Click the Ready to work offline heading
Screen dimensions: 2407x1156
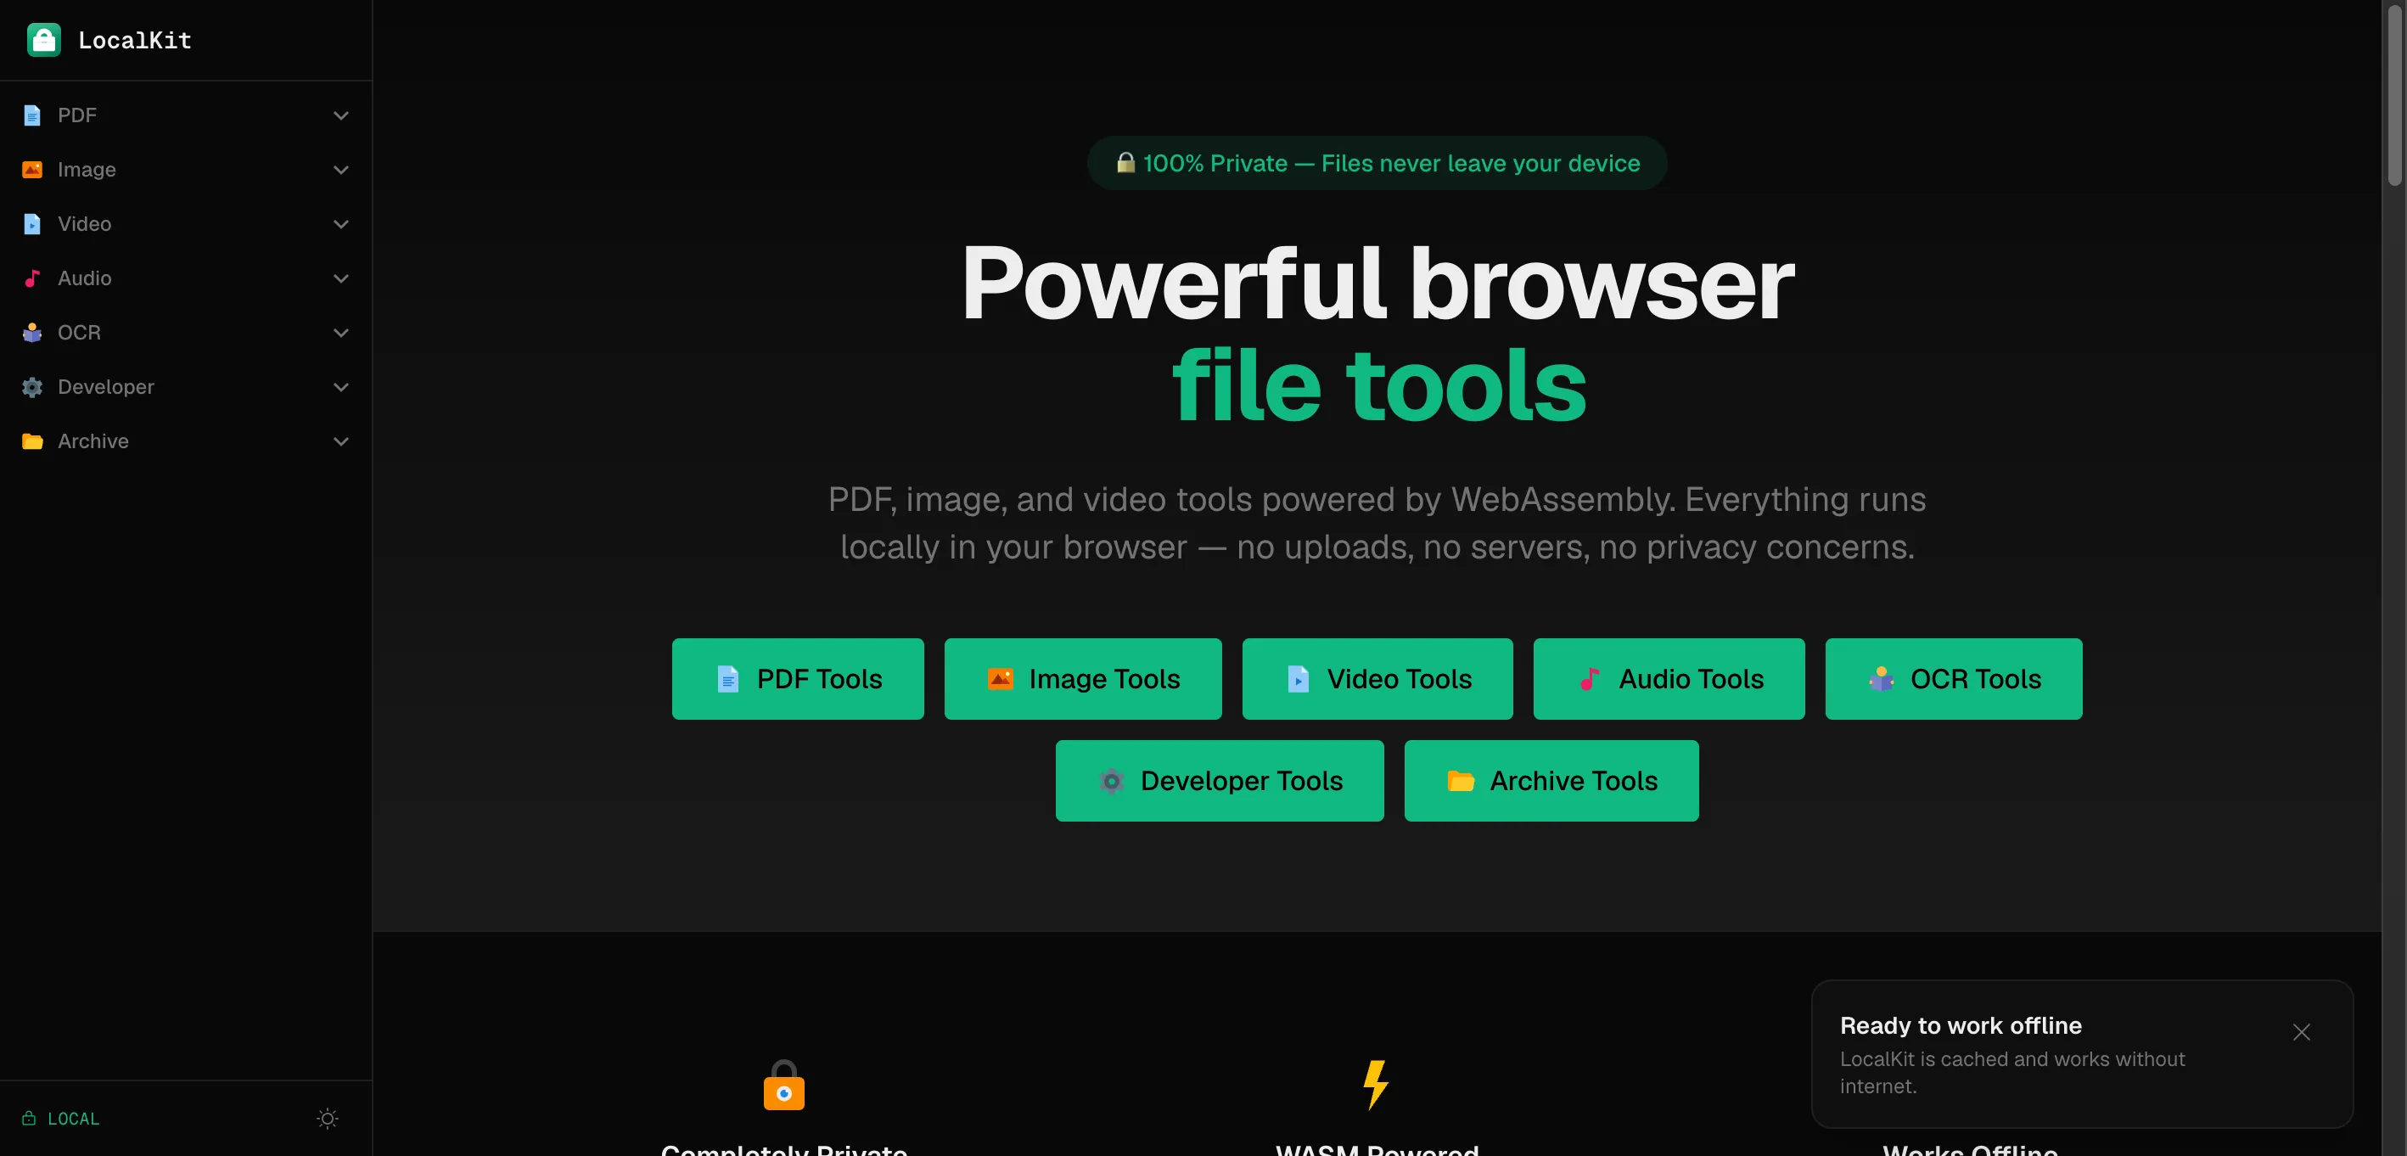[x=1961, y=1025]
